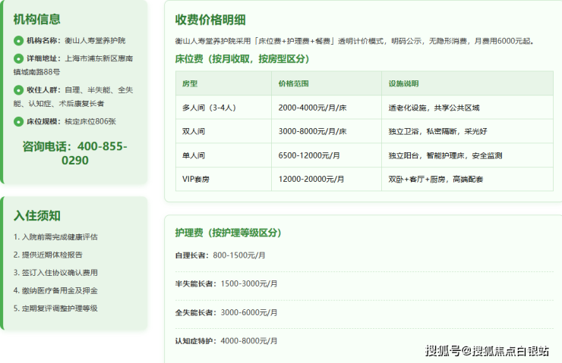Click the 自理长者：800-1500元/月 line

[220, 255]
